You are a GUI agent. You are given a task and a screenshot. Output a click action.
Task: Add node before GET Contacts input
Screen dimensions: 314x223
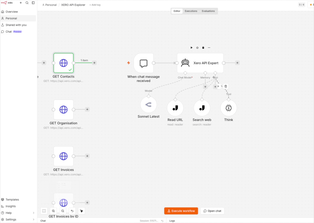tap(44, 63)
